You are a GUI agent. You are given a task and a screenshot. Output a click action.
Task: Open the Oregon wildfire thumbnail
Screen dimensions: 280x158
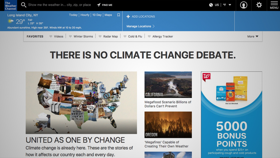coord(168,125)
